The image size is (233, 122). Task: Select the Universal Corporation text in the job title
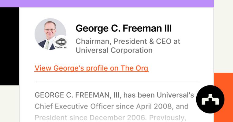tap(114, 50)
